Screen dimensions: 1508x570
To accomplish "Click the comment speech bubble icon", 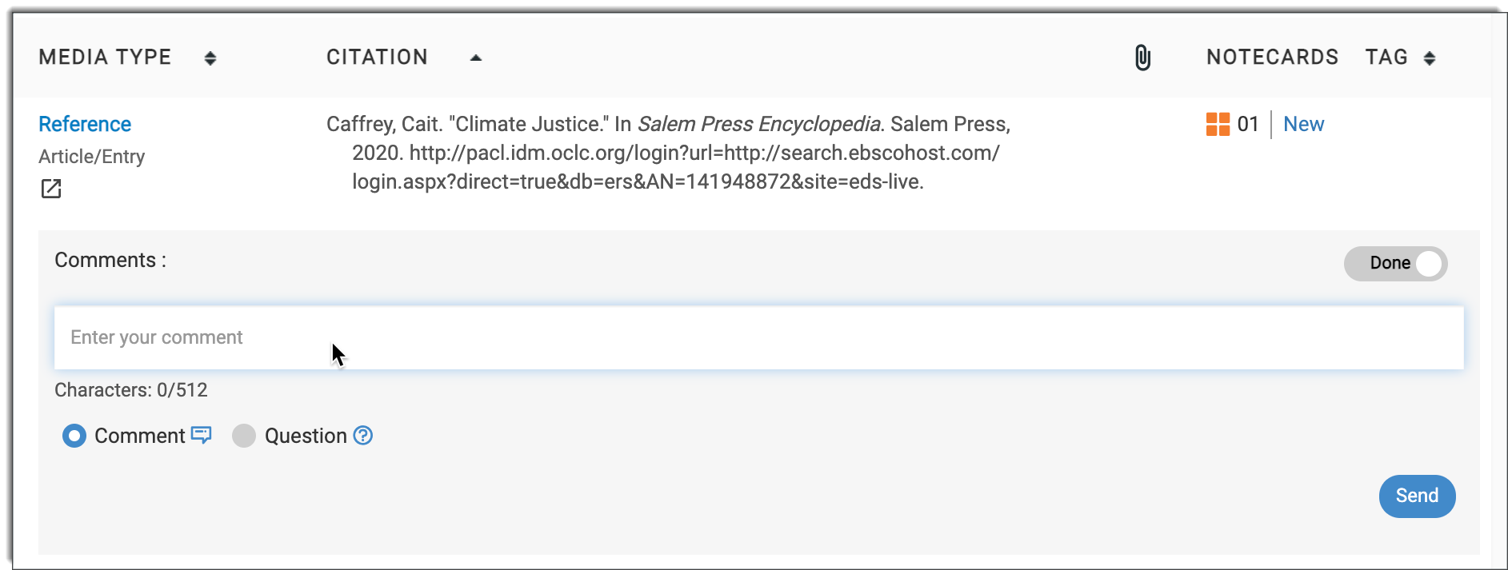I will [202, 435].
